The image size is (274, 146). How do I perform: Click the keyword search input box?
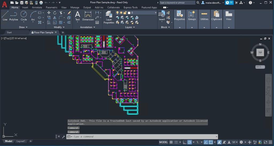[177, 3]
